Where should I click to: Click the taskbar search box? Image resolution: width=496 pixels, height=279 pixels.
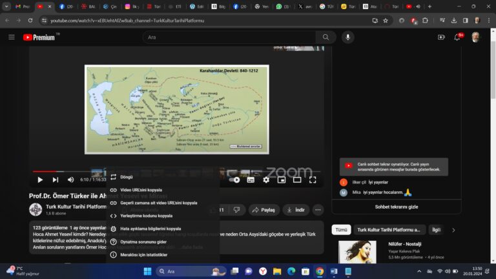[x=191, y=271]
